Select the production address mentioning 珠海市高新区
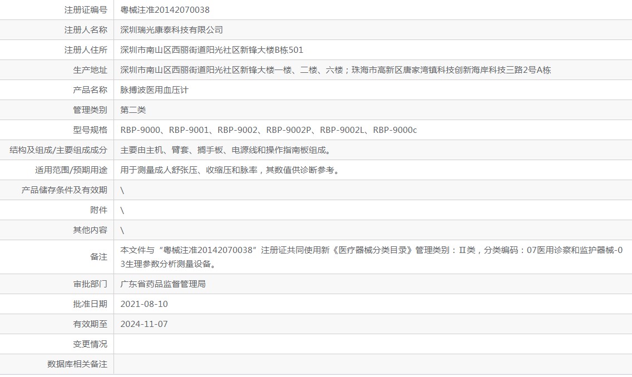Image resolution: width=632 pixels, height=377 pixels. [x=335, y=70]
